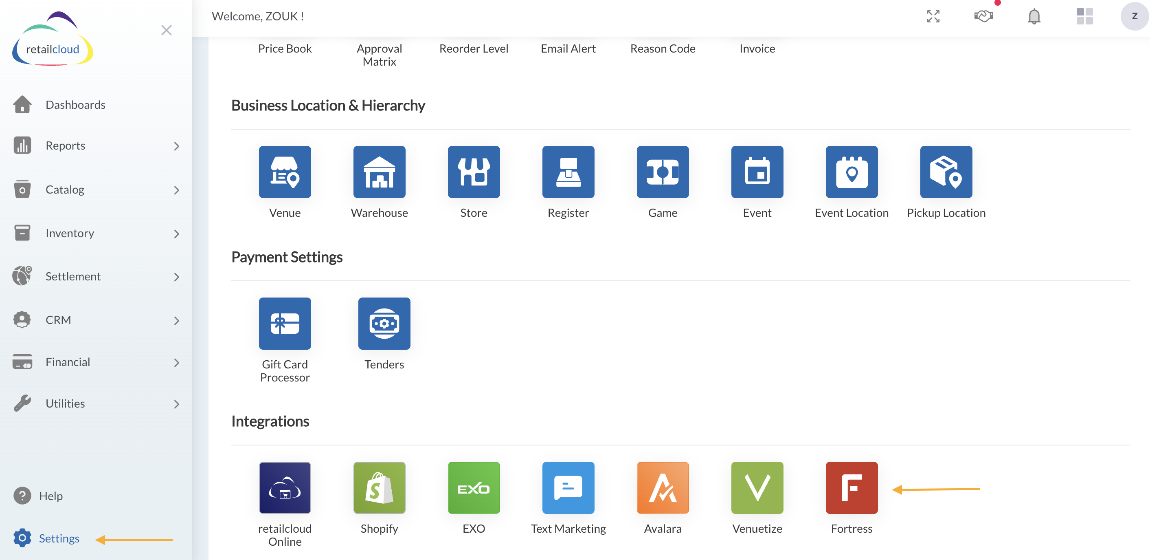Open the Game icon
This screenshot has height=560, width=1150.
663,172
